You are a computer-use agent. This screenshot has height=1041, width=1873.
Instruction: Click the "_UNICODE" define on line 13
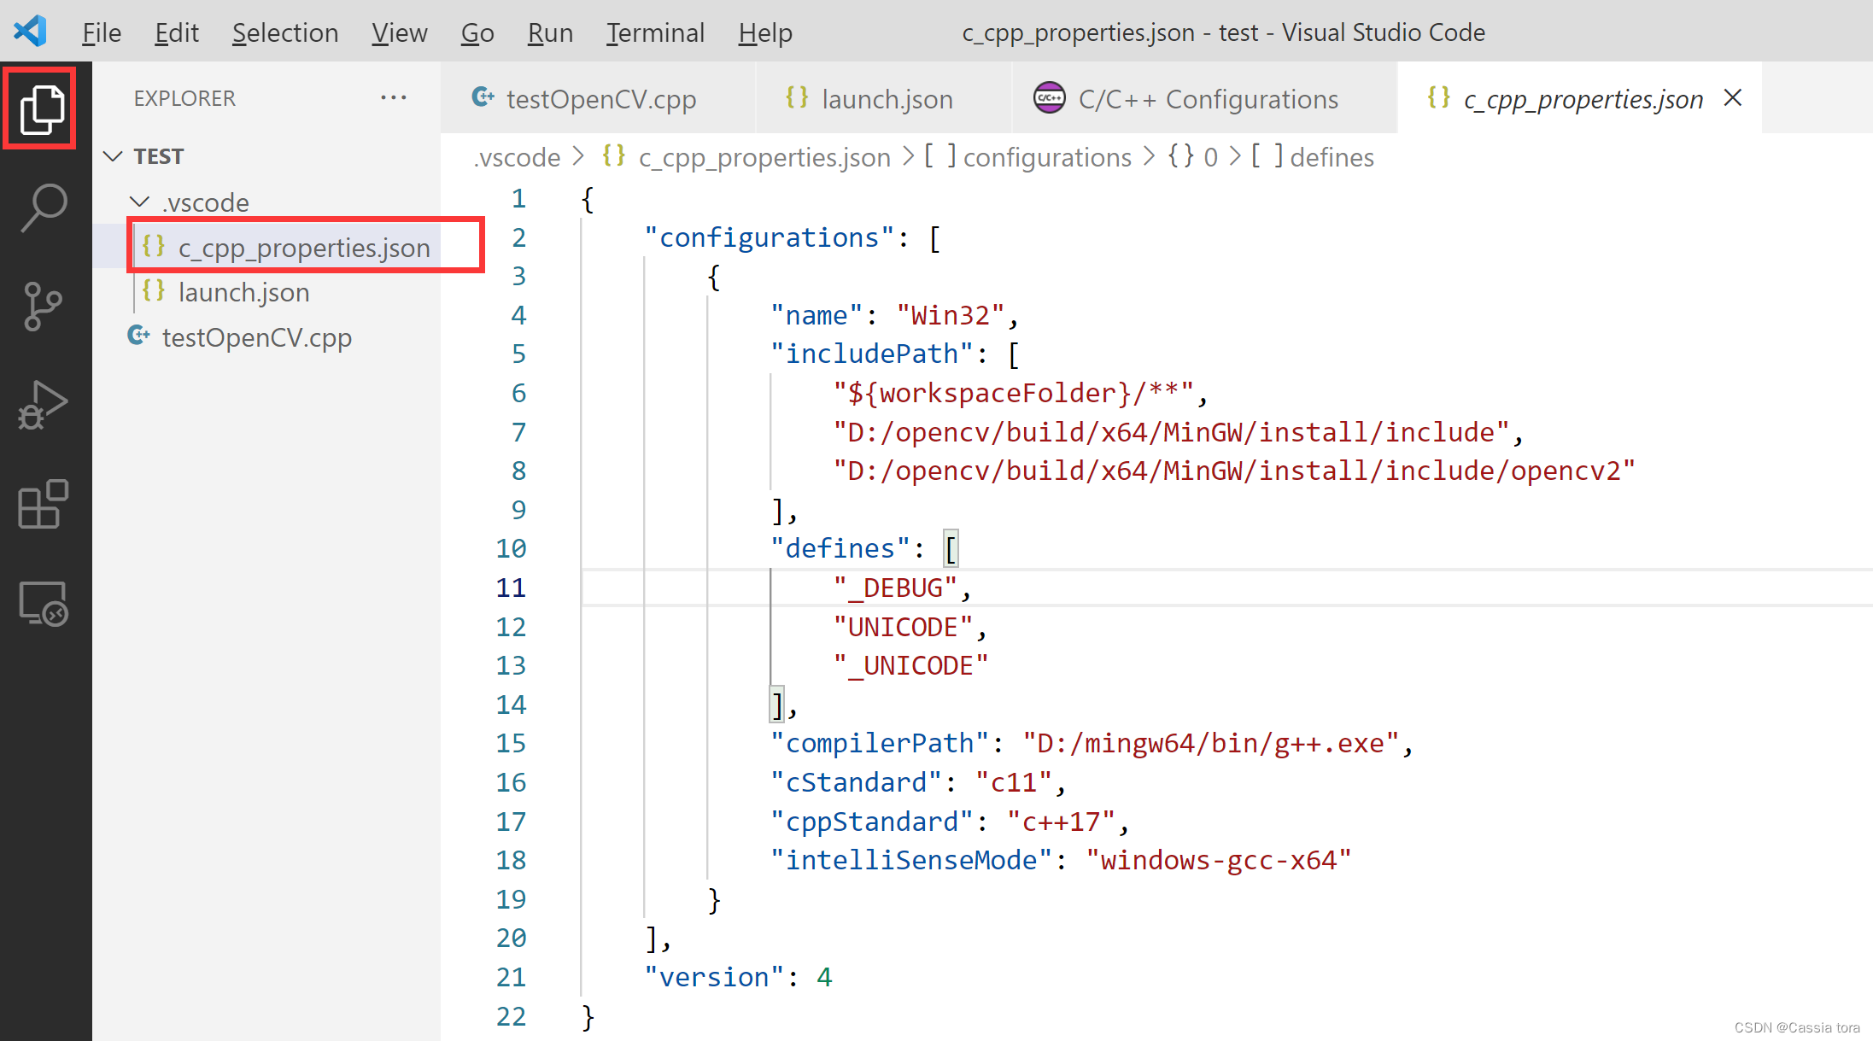click(911, 665)
